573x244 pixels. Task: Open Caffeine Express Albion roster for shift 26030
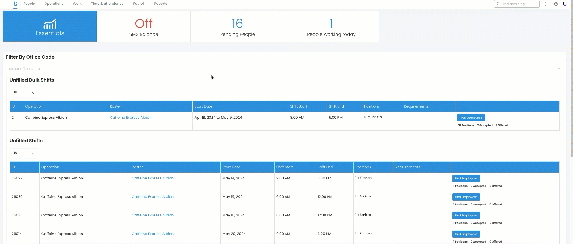tap(153, 197)
